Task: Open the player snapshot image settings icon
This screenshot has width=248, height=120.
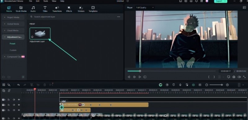Action: [244, 8]
